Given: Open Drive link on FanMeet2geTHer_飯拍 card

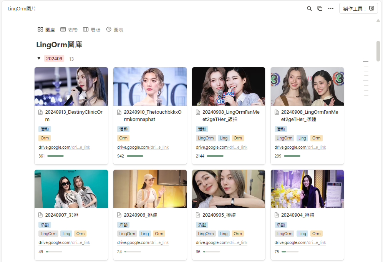Looking at the screenshot, I should coord(222,147).
